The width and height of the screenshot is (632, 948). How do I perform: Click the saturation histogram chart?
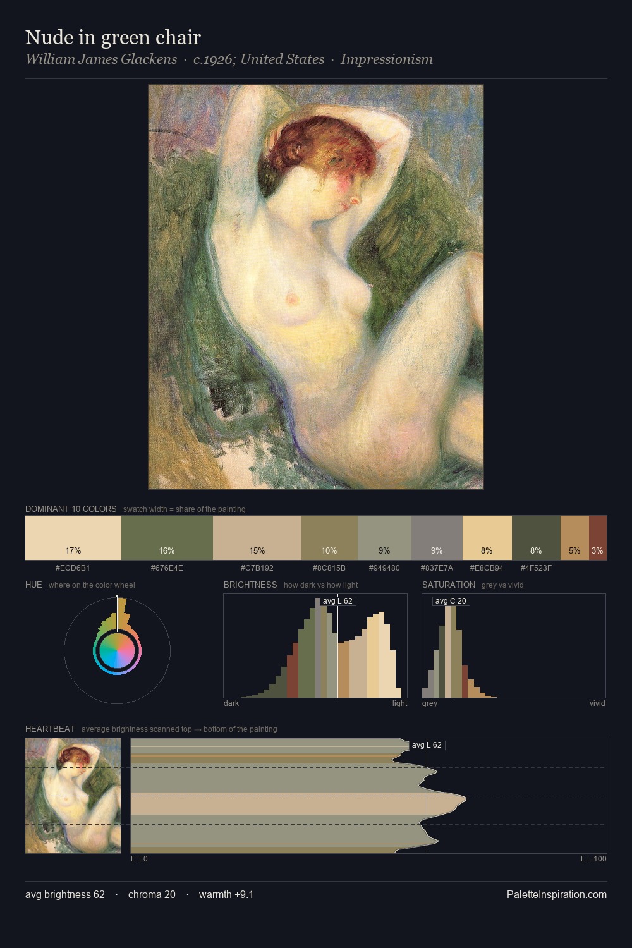pos(514,646)
